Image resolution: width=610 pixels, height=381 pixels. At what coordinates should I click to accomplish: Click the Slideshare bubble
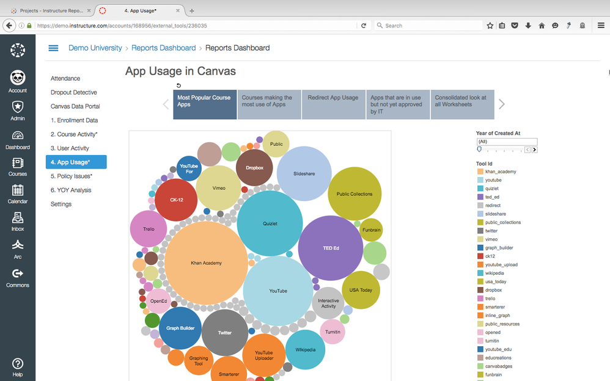point(304,174)
